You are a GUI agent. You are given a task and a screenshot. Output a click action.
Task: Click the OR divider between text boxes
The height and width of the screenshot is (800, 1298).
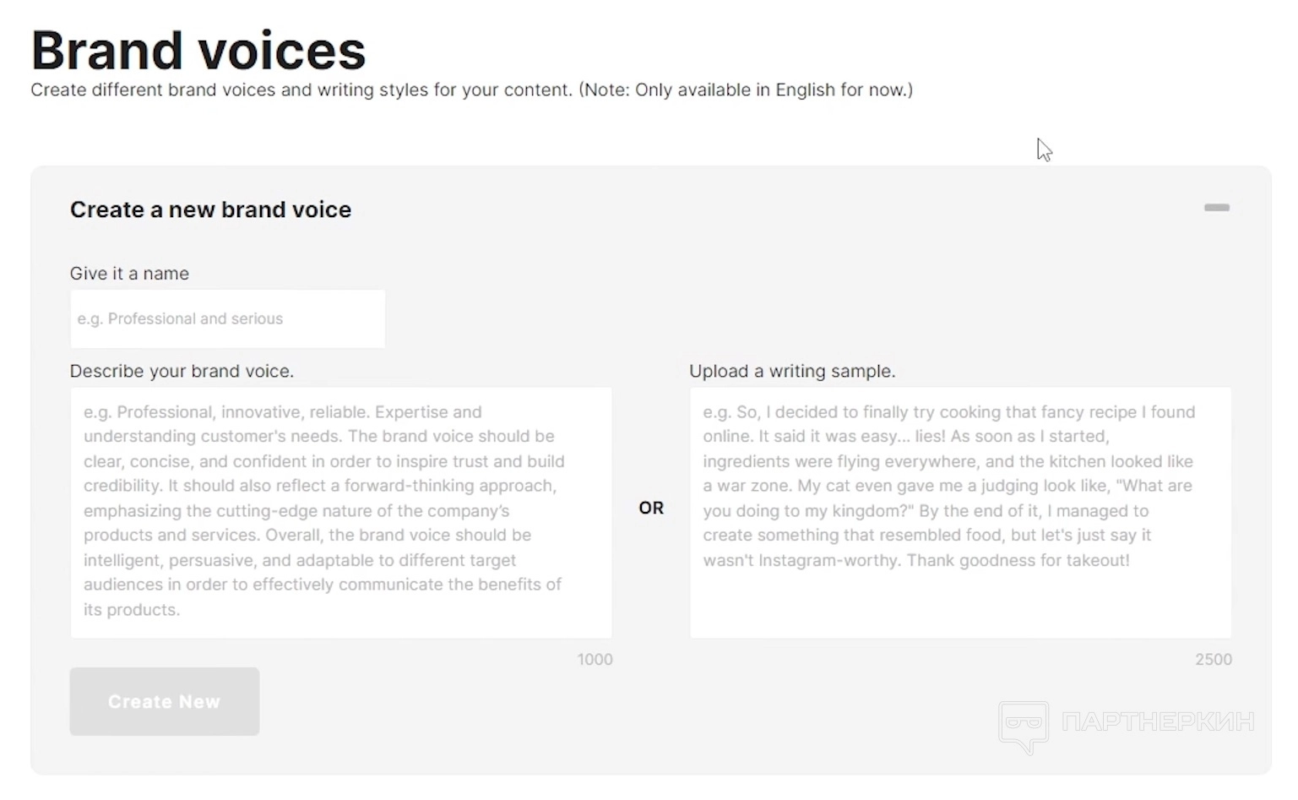651,508
